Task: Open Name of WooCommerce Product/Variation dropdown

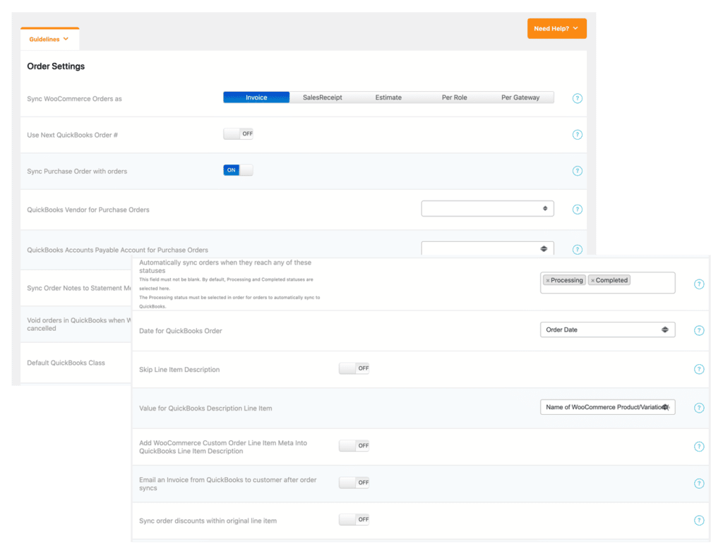Action: click(608, 406)
